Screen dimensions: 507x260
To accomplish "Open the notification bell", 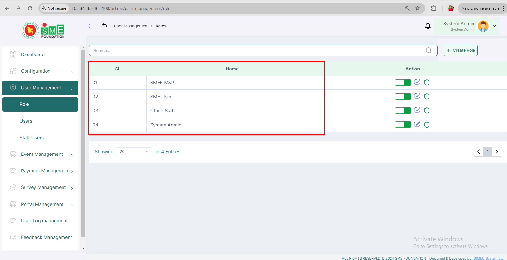I will 428,26.
